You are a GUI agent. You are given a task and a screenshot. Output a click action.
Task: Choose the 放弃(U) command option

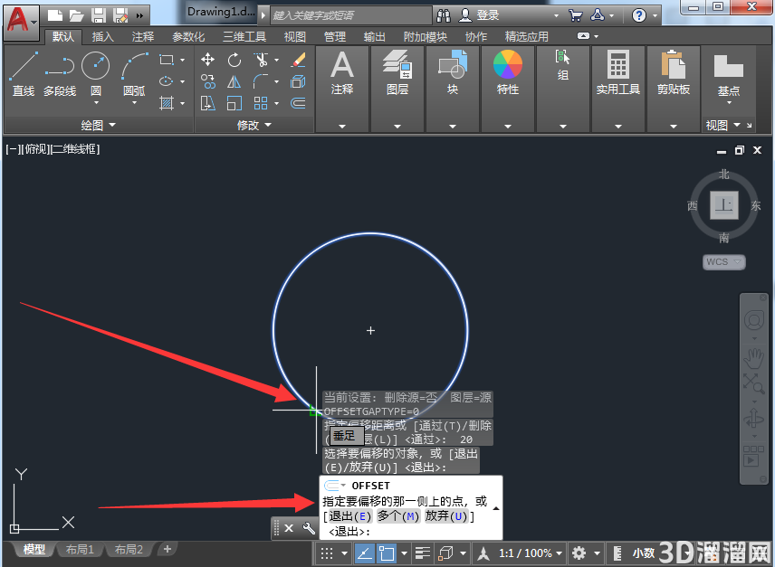pyautogui.click(x=446, y=516)
